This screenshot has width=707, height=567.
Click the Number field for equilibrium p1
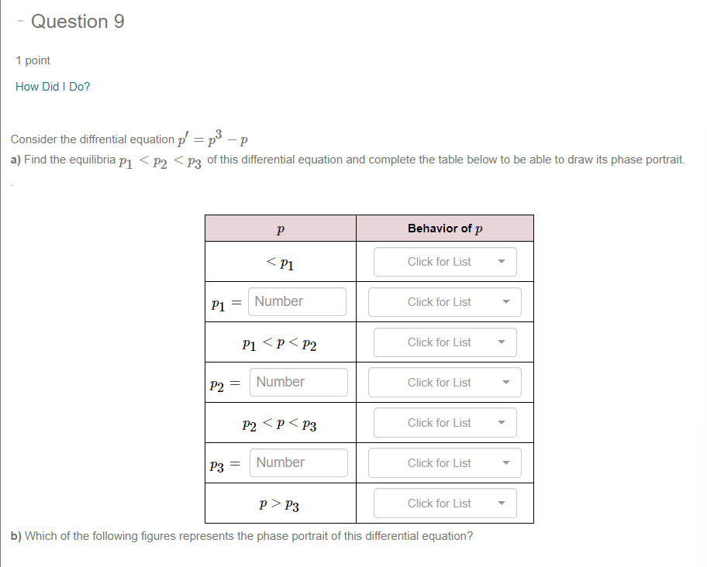[x=297, y=301]
